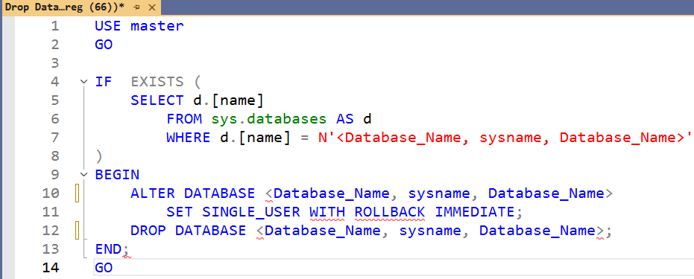Screen dimensions: 694x279
Task: Click the yellow change marker on line 12
Action: (77, 231)
